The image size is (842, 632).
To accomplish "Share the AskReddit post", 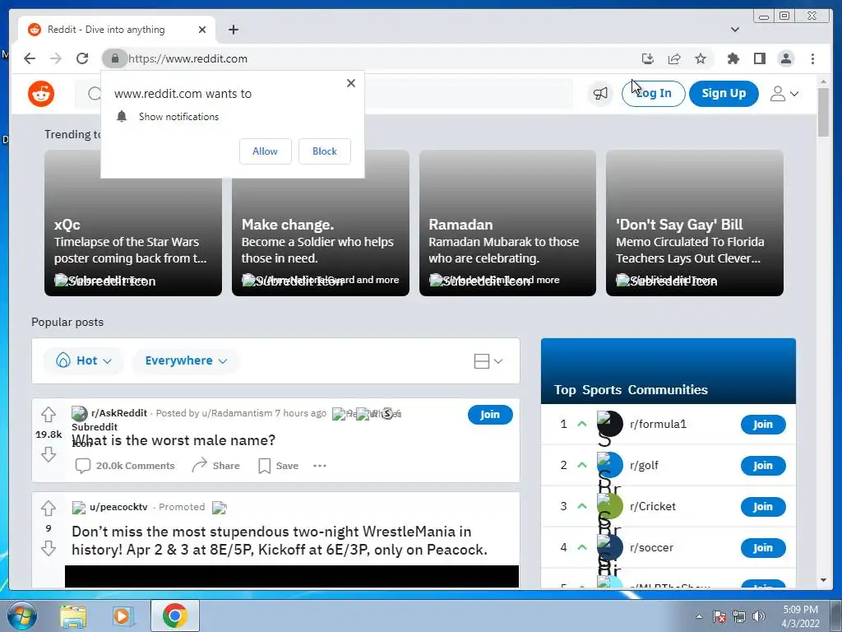I will 216,466.
